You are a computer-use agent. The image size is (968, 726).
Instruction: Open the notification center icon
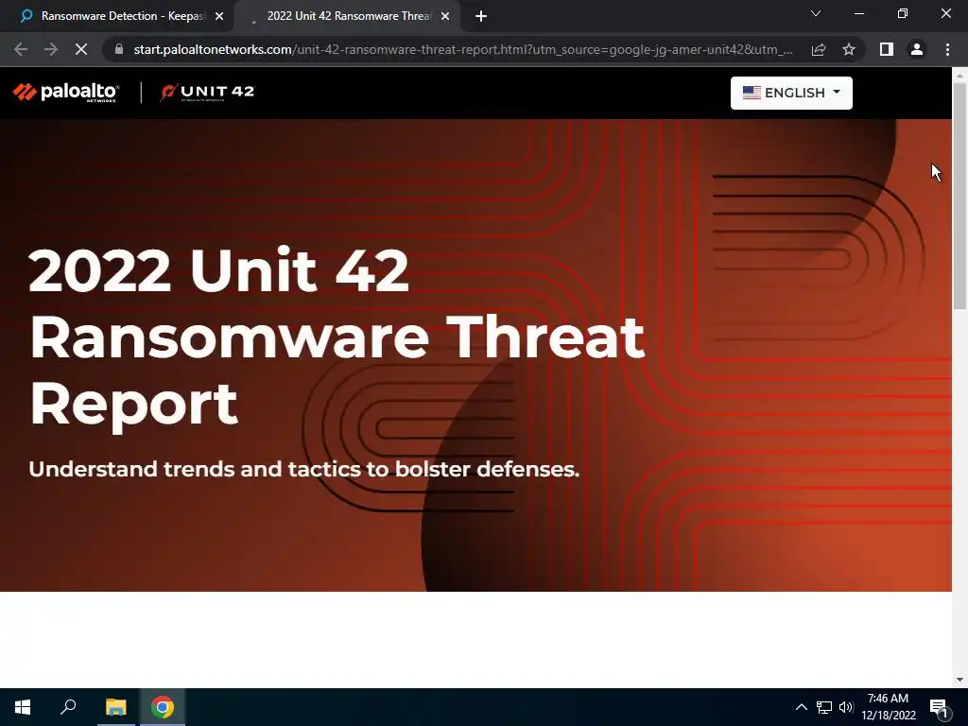tap(939, 708)
